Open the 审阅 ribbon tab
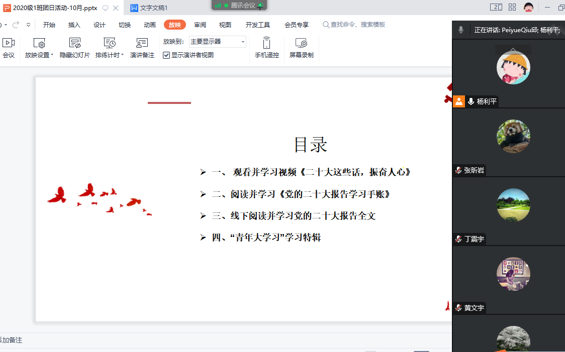Screen dimensions: 565x352 pyautogui.click(x=200, y=25)
